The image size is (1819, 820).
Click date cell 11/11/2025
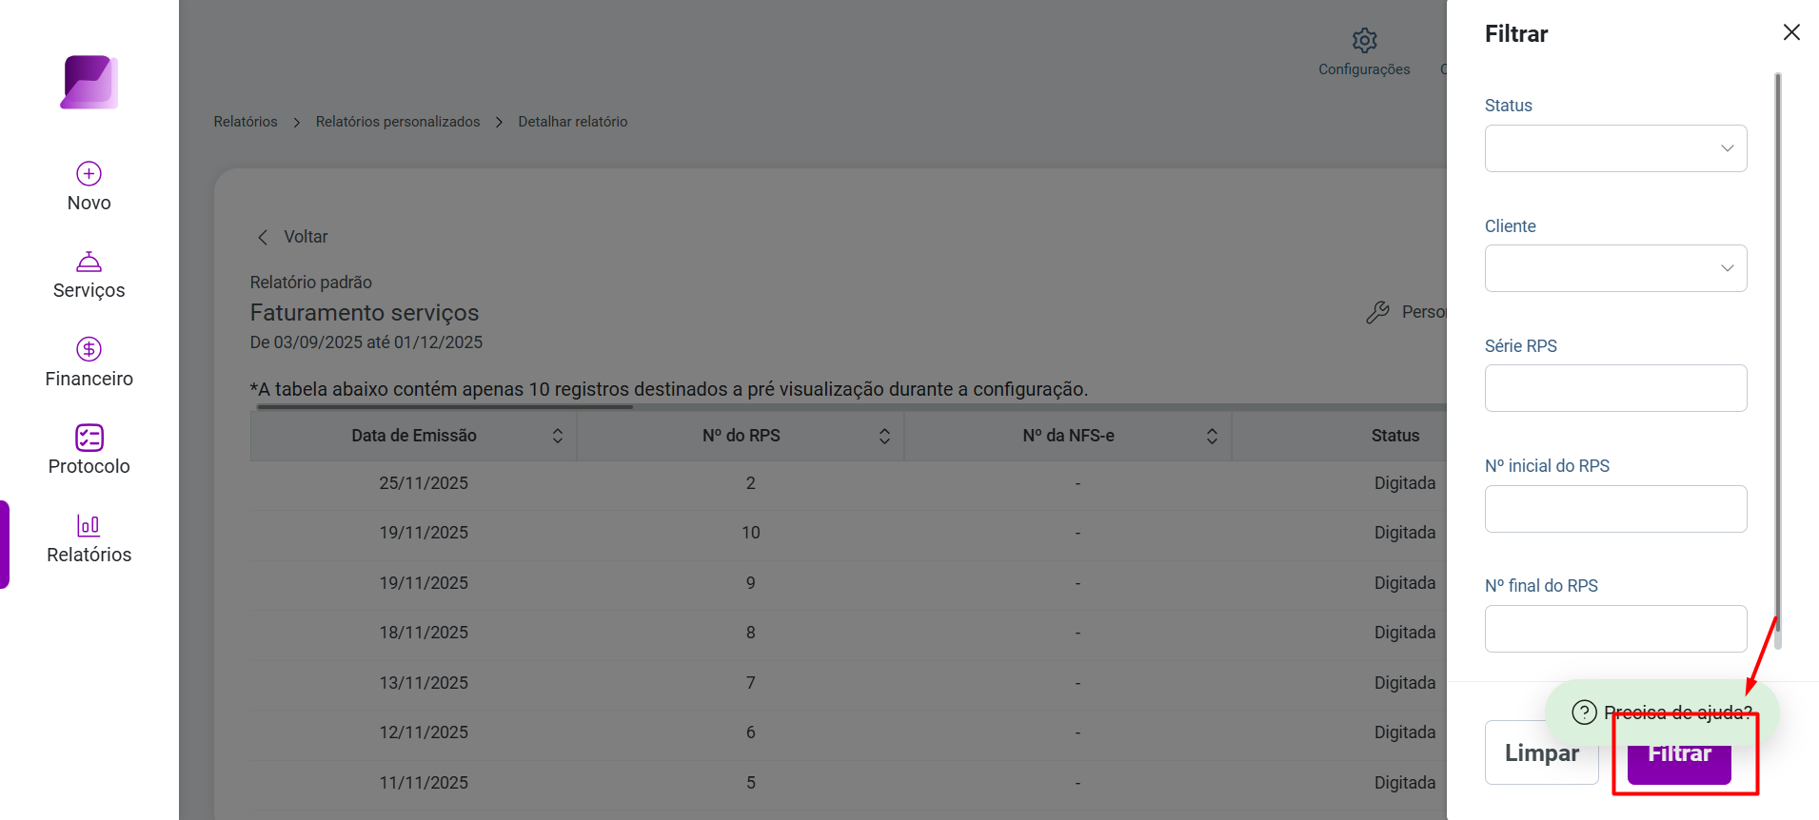coord(424,783)
